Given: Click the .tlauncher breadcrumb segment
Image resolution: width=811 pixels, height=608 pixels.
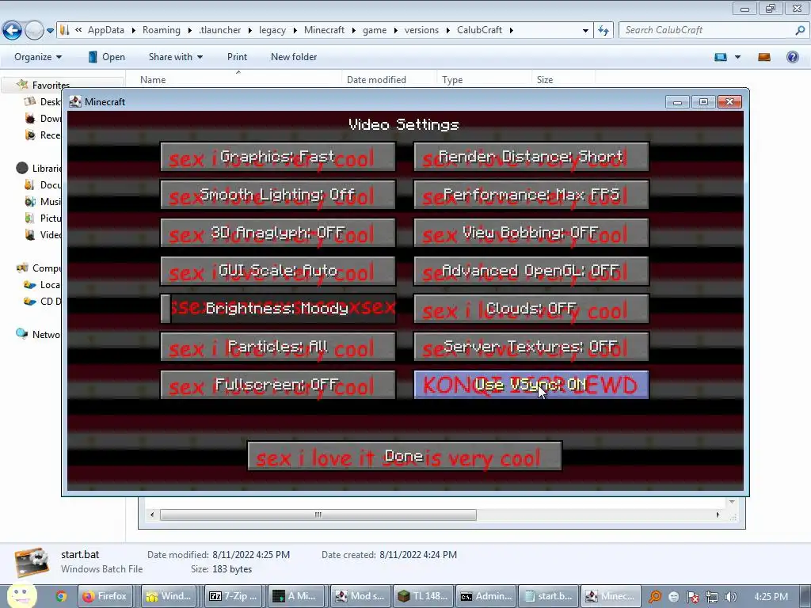Looking at the screenshot, I should coord(220,30).
